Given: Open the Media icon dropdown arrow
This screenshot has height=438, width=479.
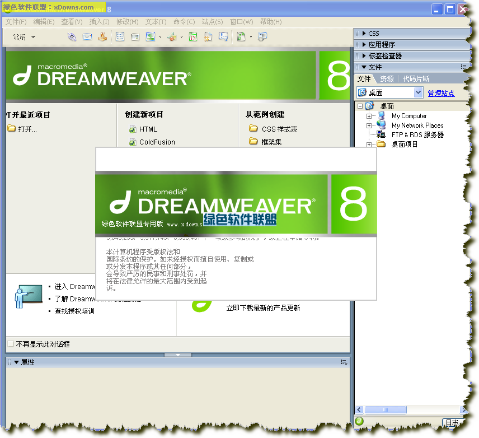Looking at the screenshot, I should click(181, 37).
